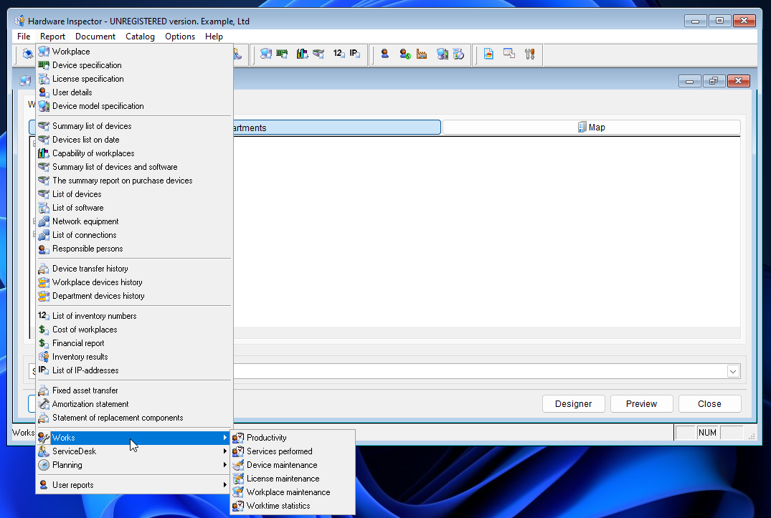Choose Device specification report
This screenshot has width=771, height=518.
coord(134,65)
